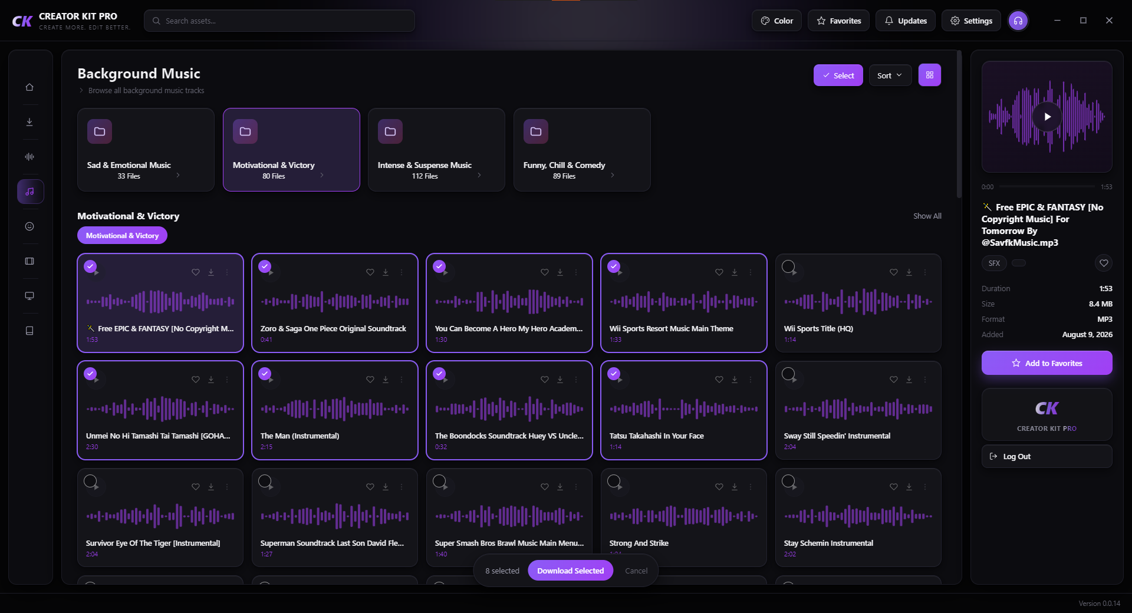The width and height of the screenshot is (1132, 613).
Task: Click the main list vertical scrollbar
Action: click(x=959, y=124)
